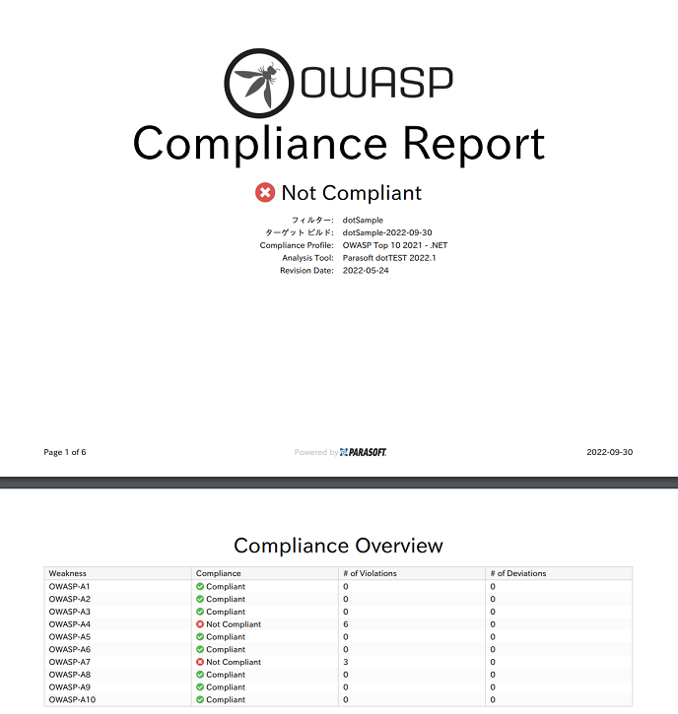Click red cross icon in OWASP-A7 row

[x=200, y=662]
